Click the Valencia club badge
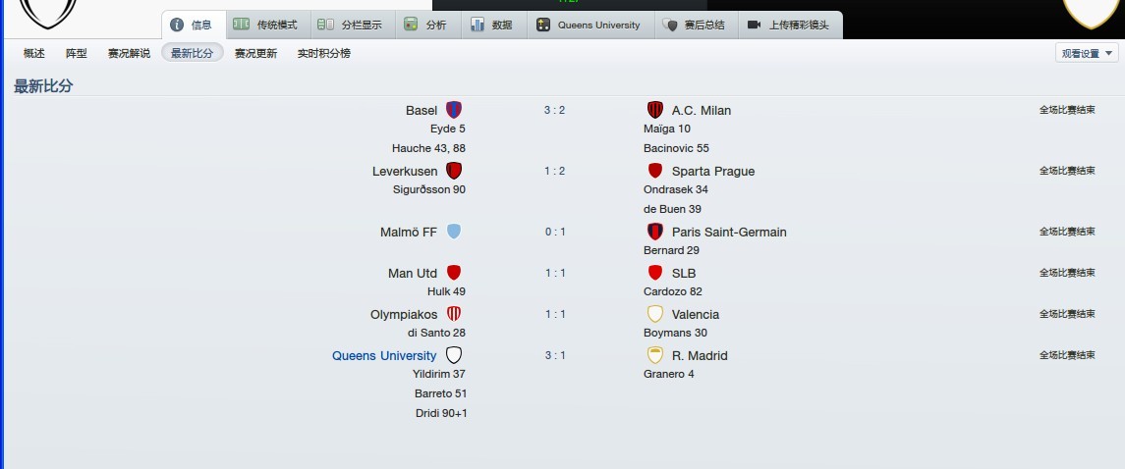Screen dimensions: 1125x469 click(655, 314)
